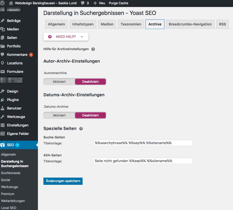Click Purge Cache in admin bar
The image size is (233, 210).
pyautogui.click(x=118, y=3)
